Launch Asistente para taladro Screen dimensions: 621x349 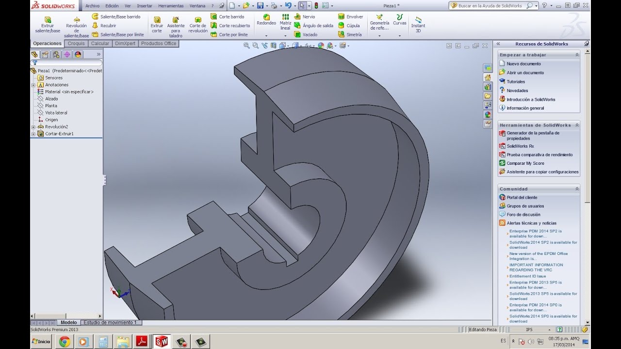(x=176, y=27)
